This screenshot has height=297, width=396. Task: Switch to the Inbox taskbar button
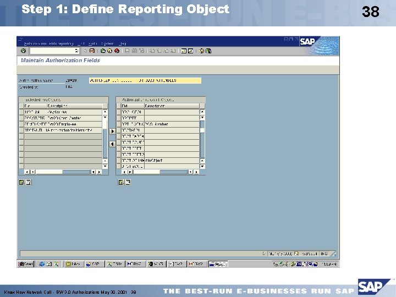point(73,264)
